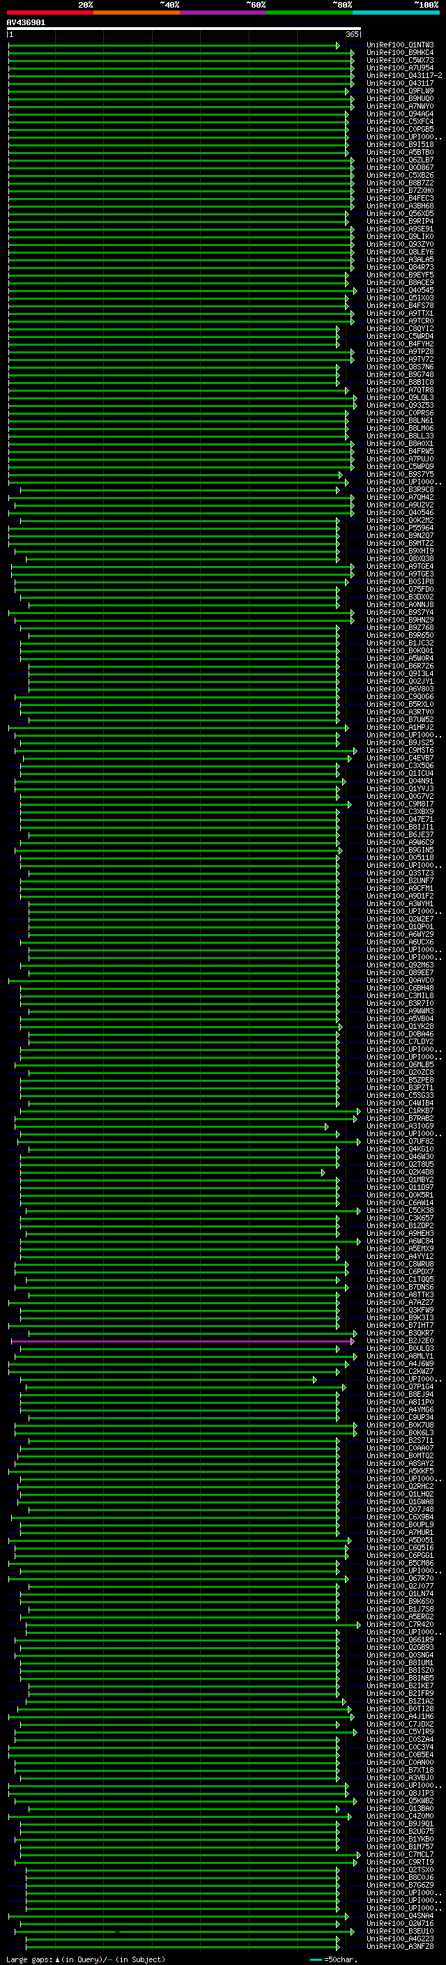This screenshot has height=1965, width=446.
Task: Select the UniRef100_Q9LIK0 label
Action: pos(400,236)
